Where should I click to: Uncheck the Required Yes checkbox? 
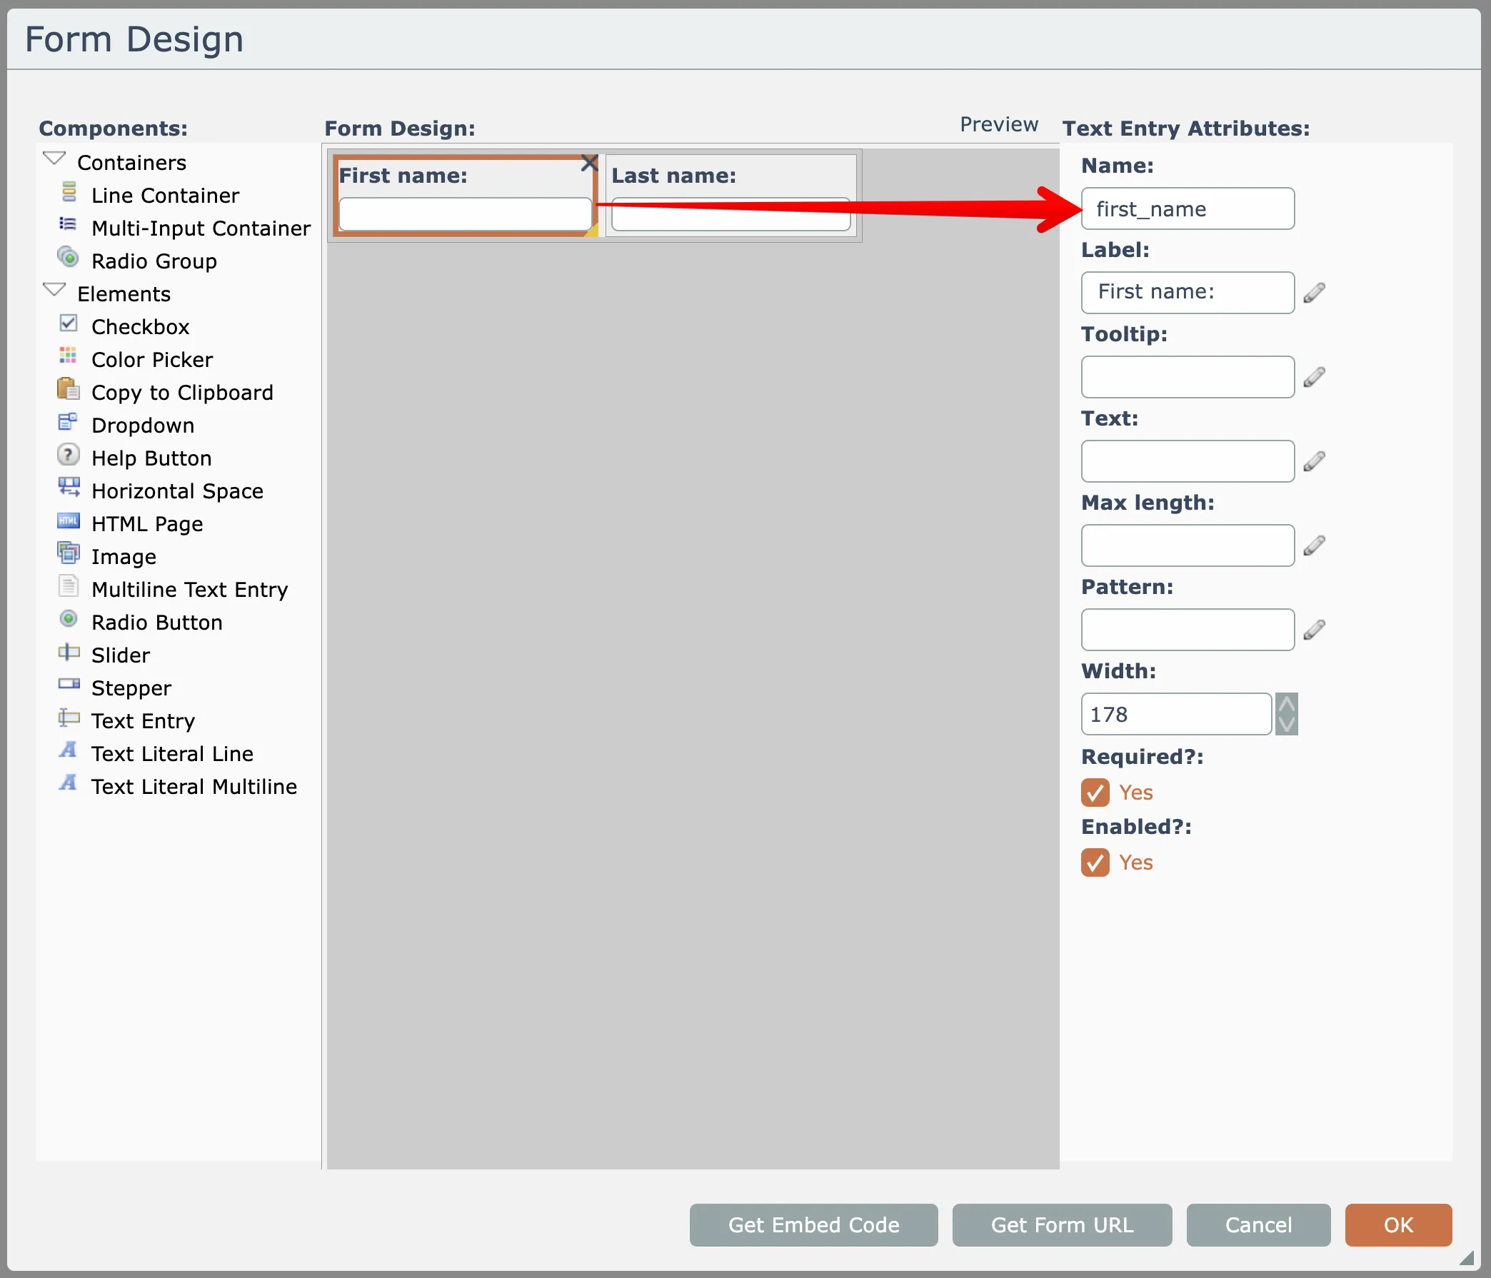click(1095, 793)
